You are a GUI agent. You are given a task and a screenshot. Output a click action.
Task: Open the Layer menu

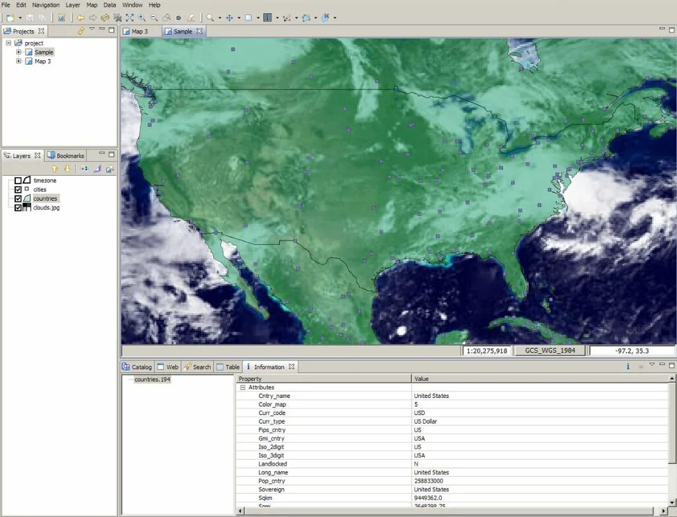coord(72,5)
